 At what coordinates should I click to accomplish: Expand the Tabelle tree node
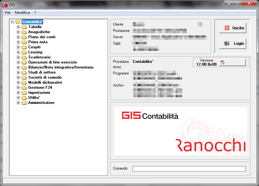18,27
